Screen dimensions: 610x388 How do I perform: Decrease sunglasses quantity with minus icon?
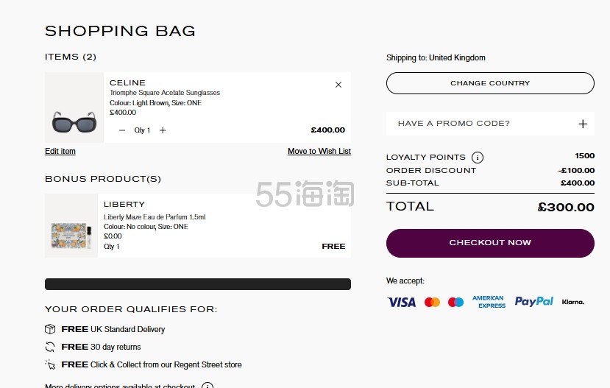[122, 130]
